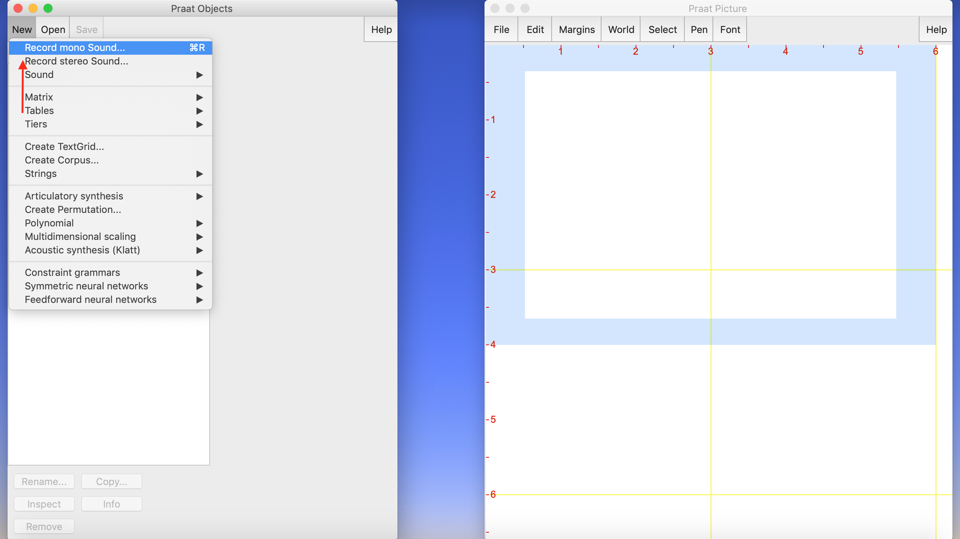Select Record stereo Sound option
This screenshot has width=960, height=539.
point(76,61)
